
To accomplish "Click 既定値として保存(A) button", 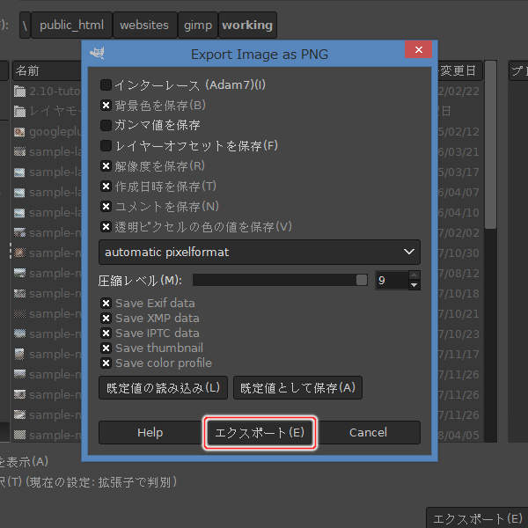I will click(x=297, y=388).
